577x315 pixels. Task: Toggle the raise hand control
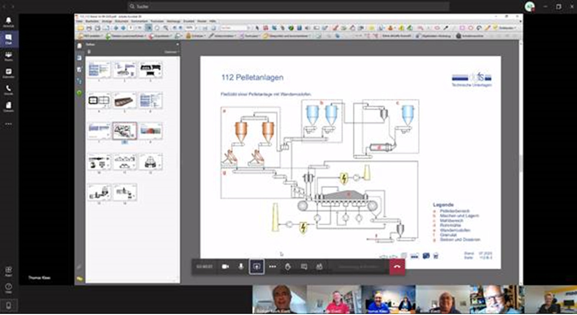pyautogui.click(x=288, y=266)
